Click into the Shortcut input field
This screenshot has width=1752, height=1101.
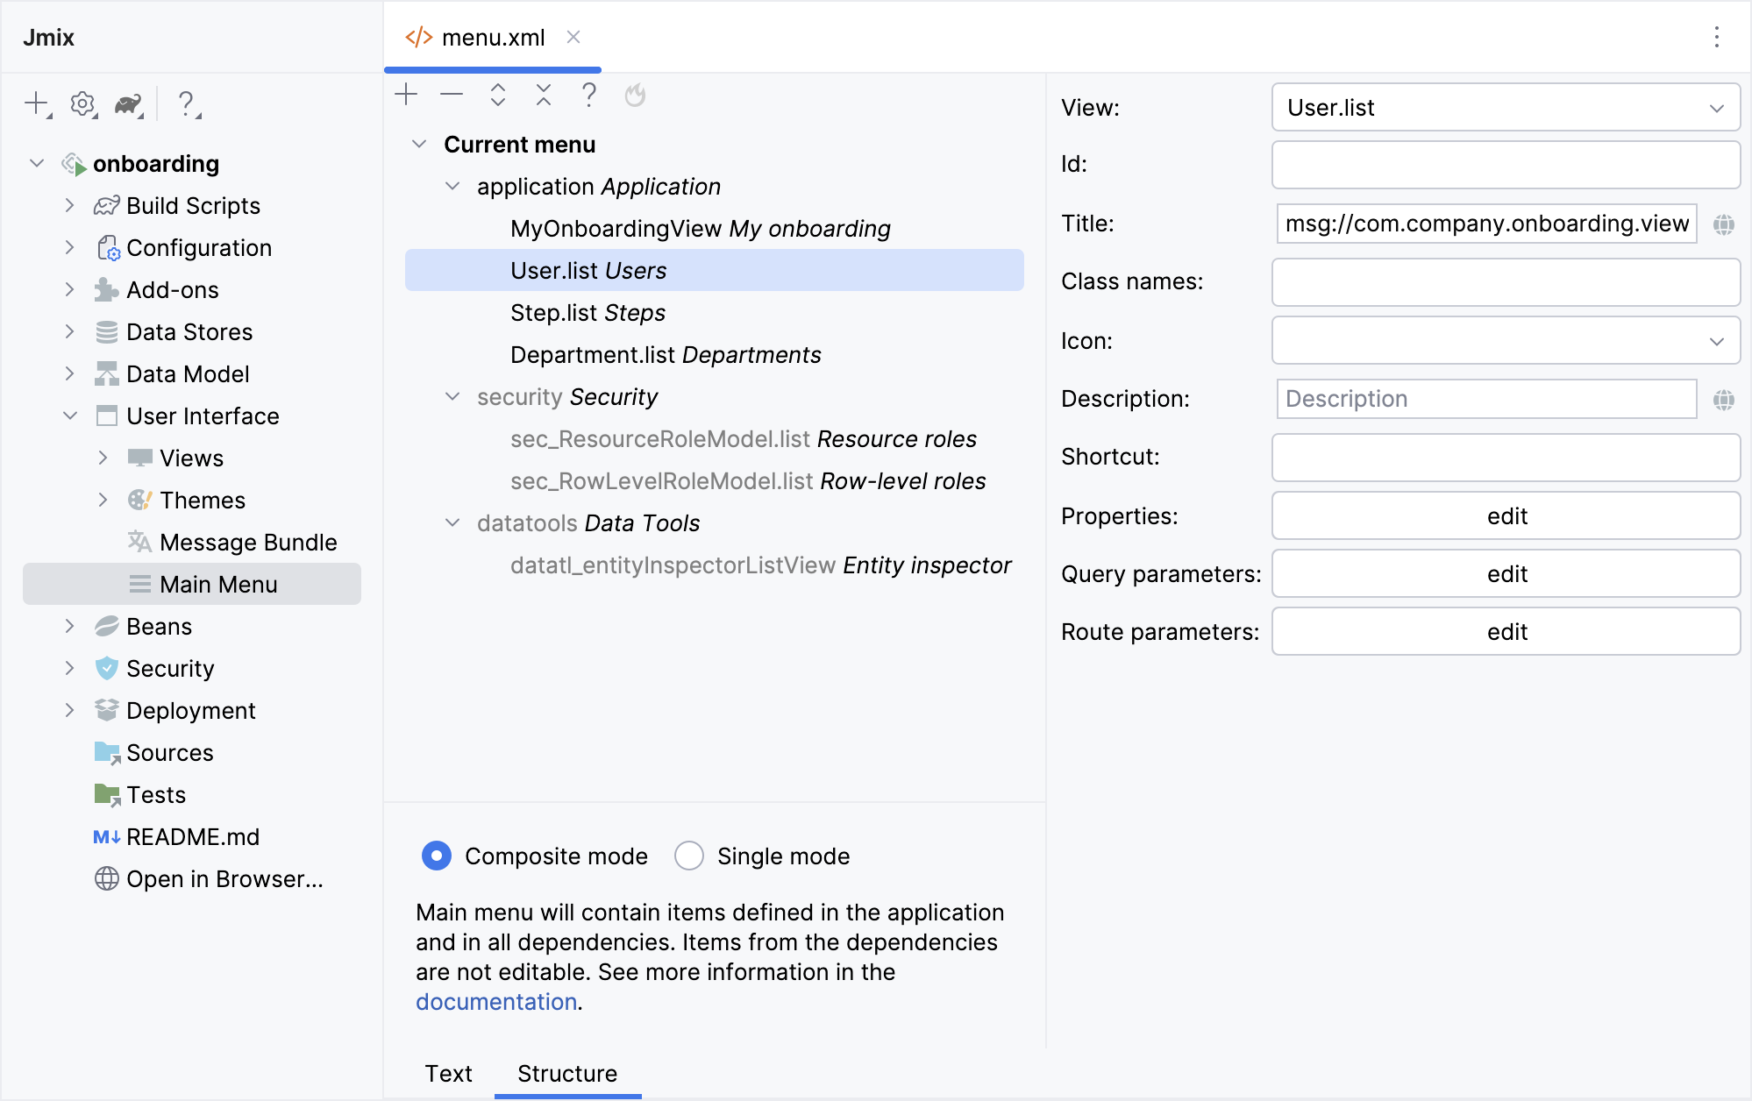point(1505,458)
